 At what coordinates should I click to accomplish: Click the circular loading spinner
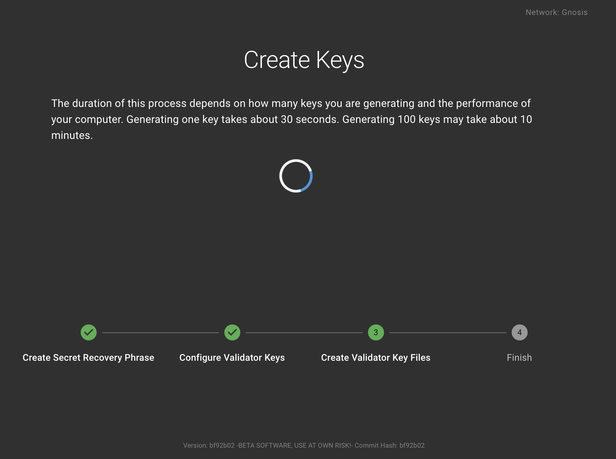(296, 176)
